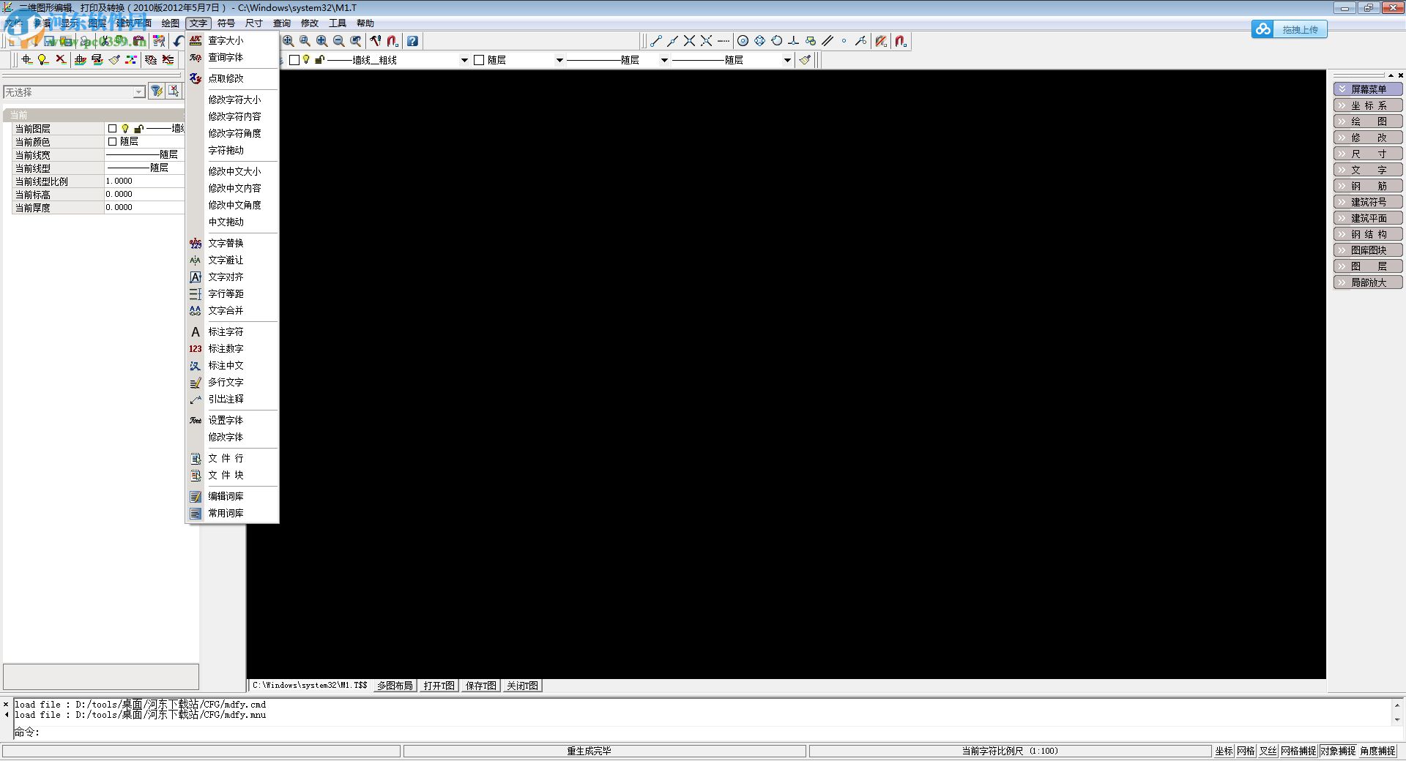Screen dimensions: 1406x761
Task: Toggle 网格捕捉 in the status bar
Action: (1298, 751)
